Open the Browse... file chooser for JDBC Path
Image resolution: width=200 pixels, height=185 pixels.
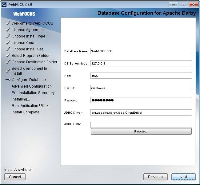tap(141, 131)
